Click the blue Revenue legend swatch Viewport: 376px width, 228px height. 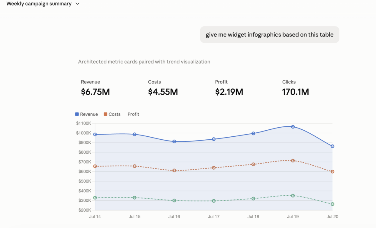(x=77, y=114)
